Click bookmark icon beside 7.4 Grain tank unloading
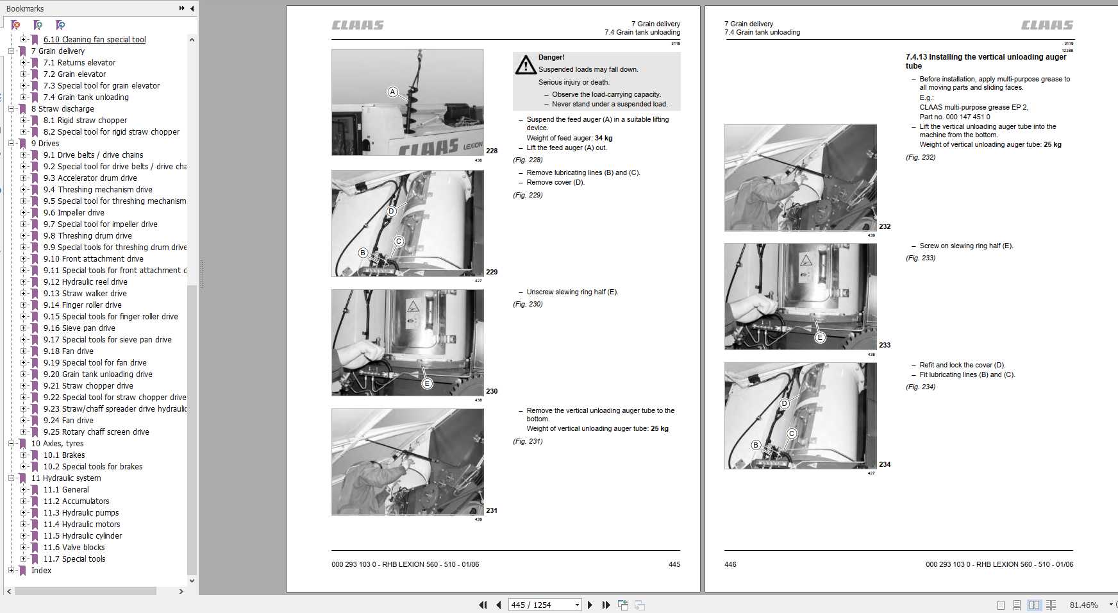The width and height of the screenshot is (1118, 613). [35, 97]
